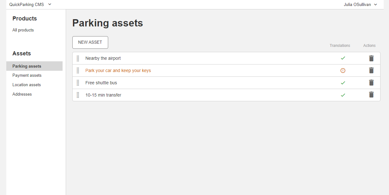Open the QuickParking CMS dropdown
The height and width of the screenshot is (195, 389).
click(x=30, y=4)
